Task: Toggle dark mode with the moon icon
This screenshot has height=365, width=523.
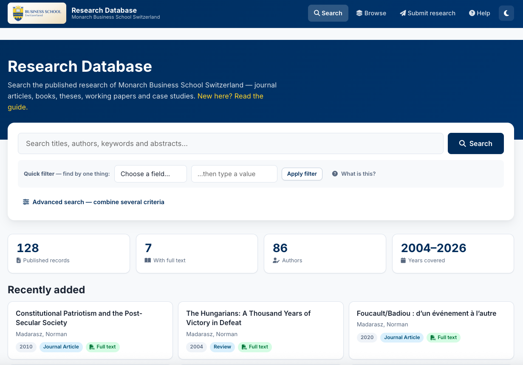Action: pos(506,13)
